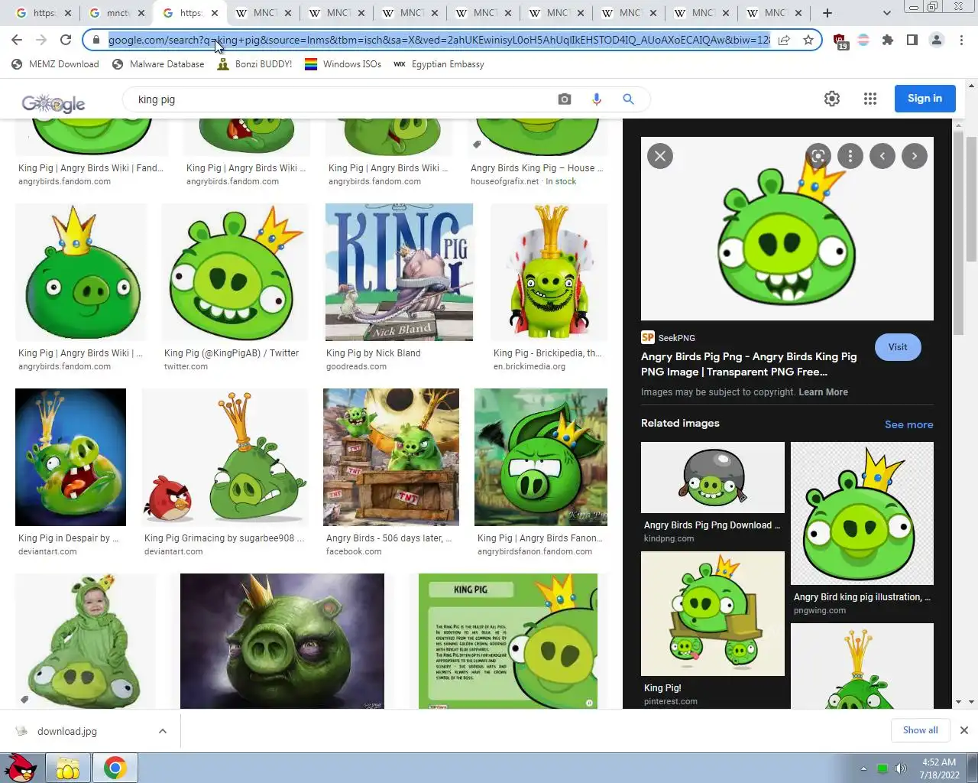Share this page from the address bar
The height and width of the screenshot is (783, 978).
pyautogui.click(x=784, y=40)
